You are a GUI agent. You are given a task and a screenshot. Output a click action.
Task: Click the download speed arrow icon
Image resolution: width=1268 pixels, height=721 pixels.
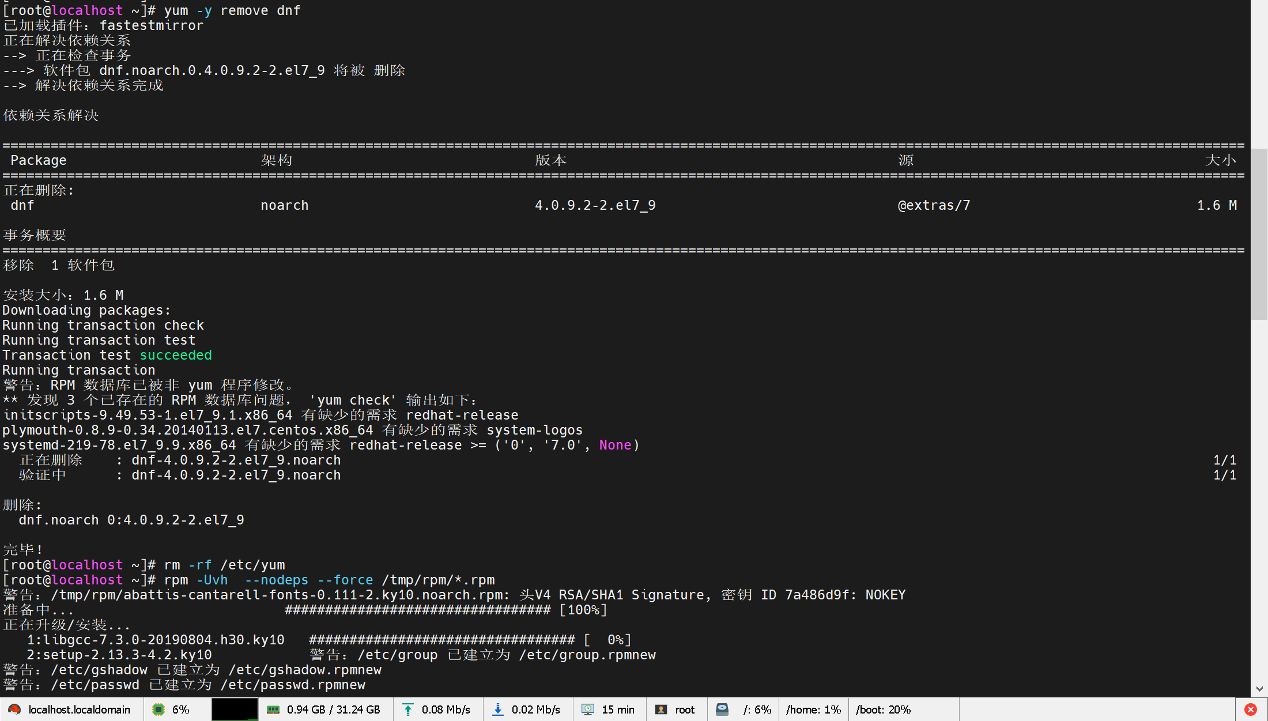498,709
